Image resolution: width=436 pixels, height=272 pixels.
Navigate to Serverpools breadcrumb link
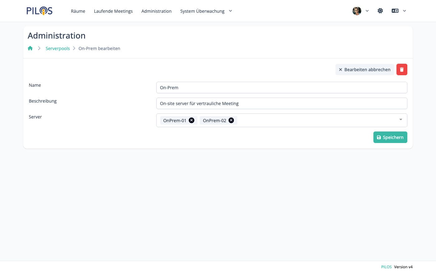58,48
